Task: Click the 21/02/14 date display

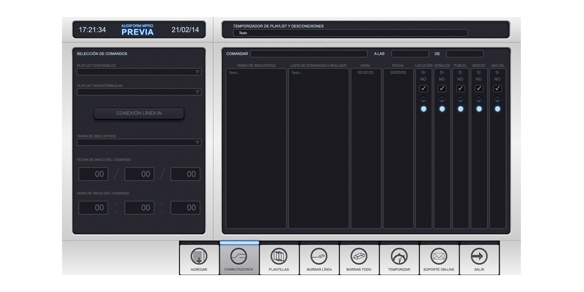Action: click(185, 30)
